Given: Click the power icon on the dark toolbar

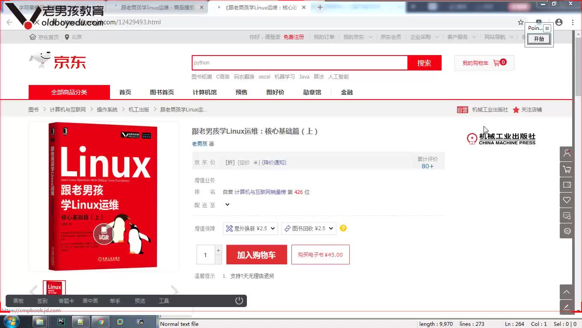Looking at the screenshot, I should tap(239, 301).
